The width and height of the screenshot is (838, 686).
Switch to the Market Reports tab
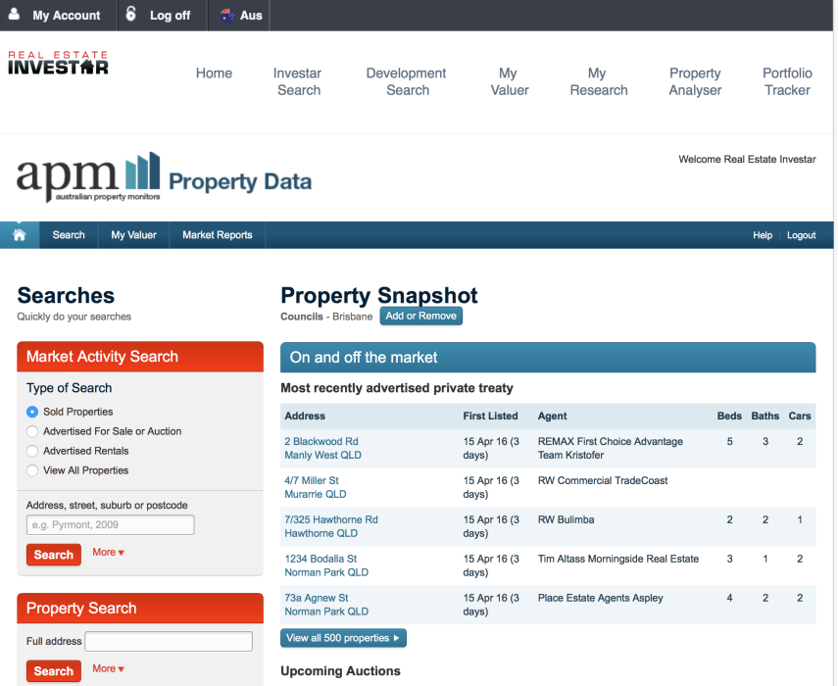(217, 235)
